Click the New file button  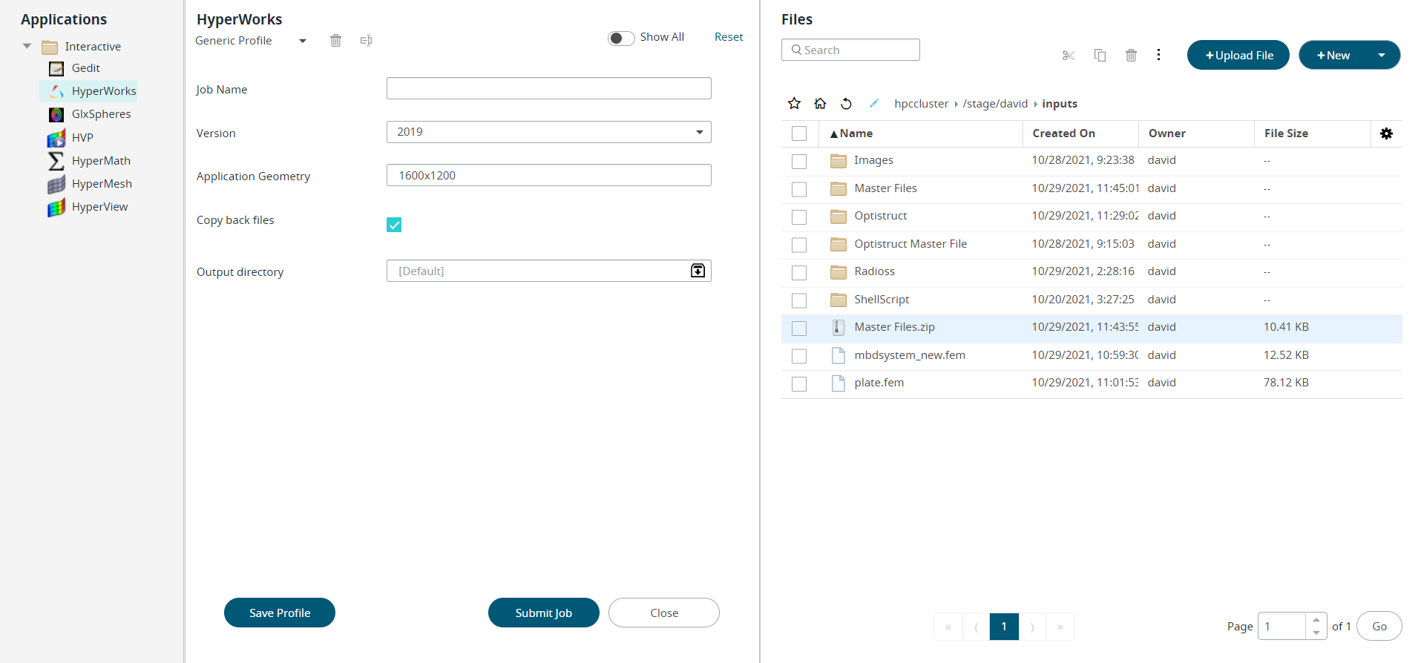pos(1333,55)
